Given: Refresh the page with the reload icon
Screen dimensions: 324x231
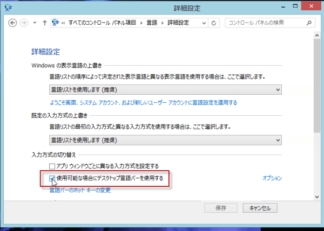Looking at the screenshot, I should [x=214, y=23].
